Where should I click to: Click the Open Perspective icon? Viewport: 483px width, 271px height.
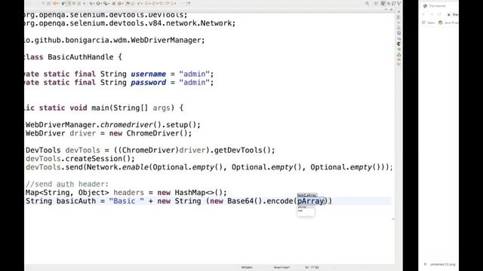point(376,3)
